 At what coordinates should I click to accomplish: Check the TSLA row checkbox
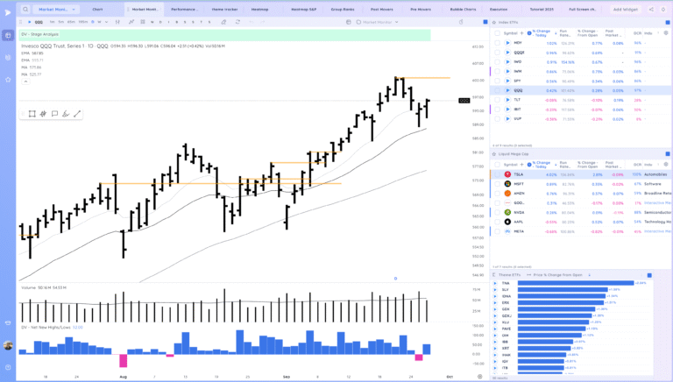(x=497, y=174)
